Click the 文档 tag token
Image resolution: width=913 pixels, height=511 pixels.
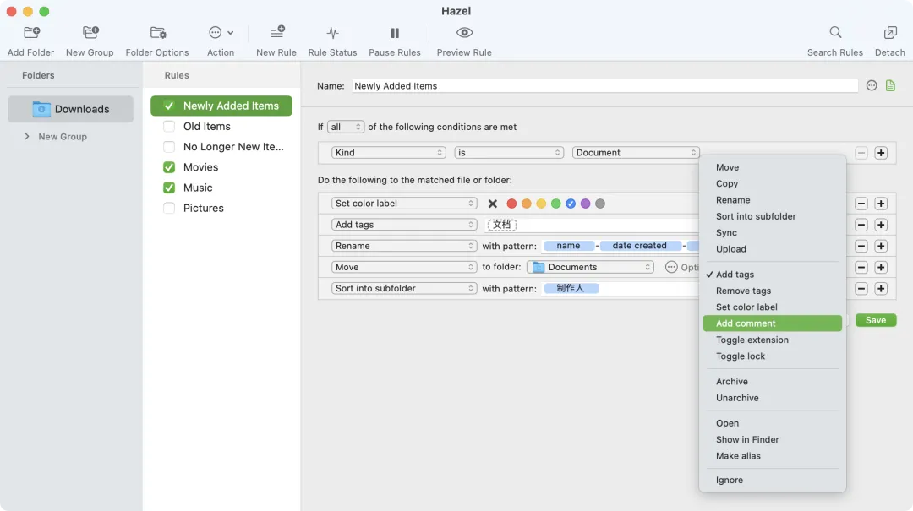502,225
